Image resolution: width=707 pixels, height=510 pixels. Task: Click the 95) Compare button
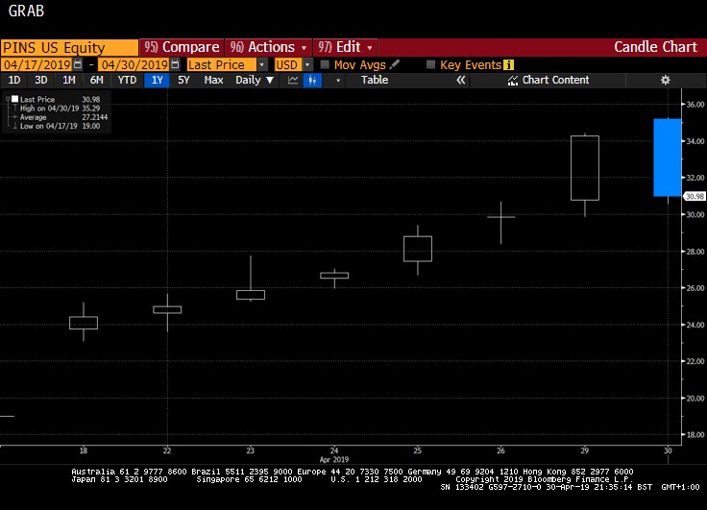pyautogui.click(x=182, y=47)
